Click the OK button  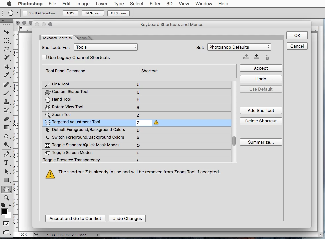coord(297,35)
